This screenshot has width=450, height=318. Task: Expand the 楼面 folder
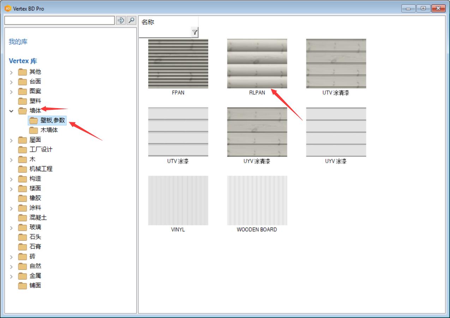(11, 189)
